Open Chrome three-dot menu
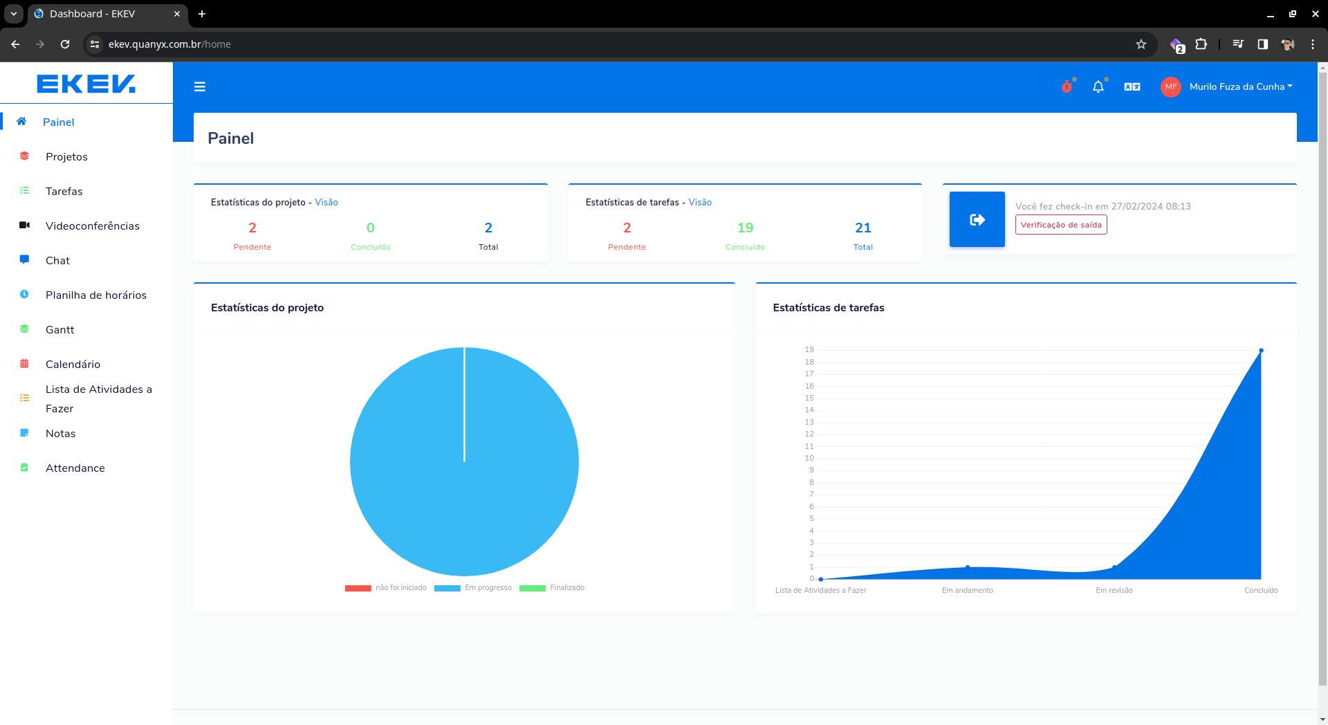 [1312, 44]
